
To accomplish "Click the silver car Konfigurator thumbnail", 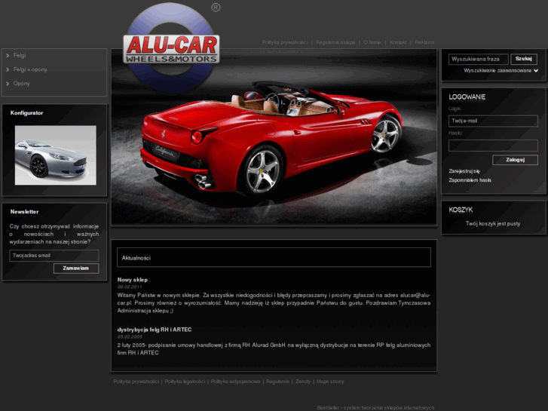I will [x=56, y=155].
